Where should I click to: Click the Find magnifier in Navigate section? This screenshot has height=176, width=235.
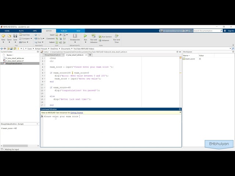(x=36, y=42)
